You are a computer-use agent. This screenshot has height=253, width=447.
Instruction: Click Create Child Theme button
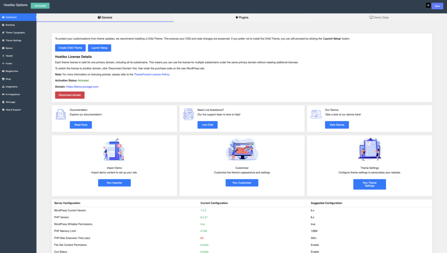[x=70, y=48]
